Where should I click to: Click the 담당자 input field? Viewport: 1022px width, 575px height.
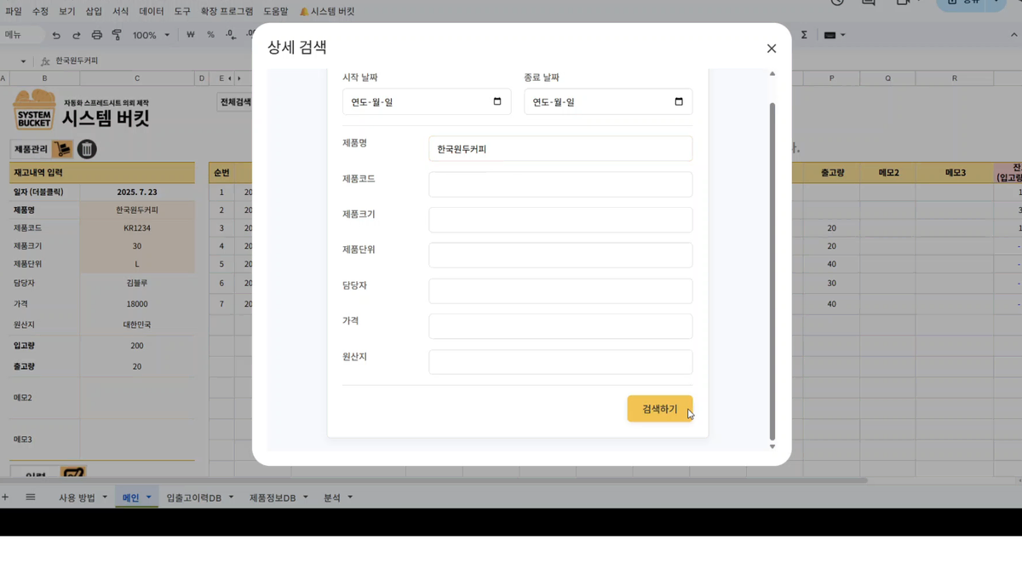click(x=560, y=290)
